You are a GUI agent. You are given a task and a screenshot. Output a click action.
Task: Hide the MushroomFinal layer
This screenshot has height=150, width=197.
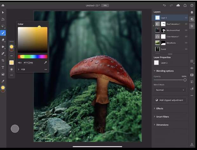coord(186,30)
